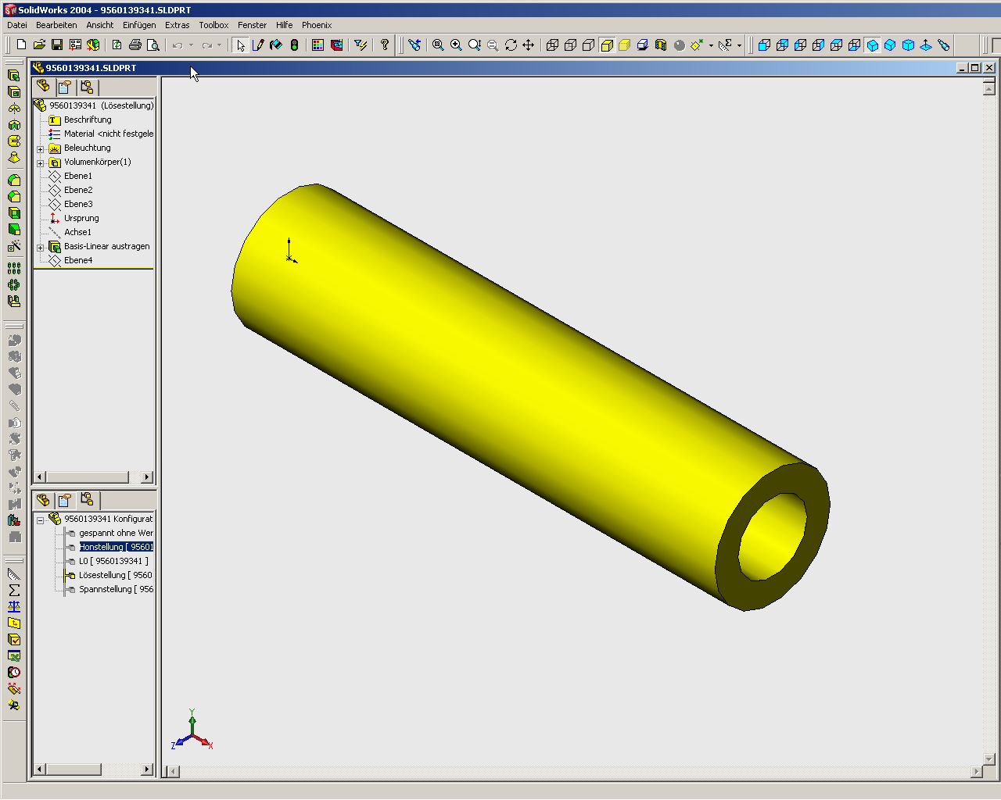Screen dimensions: 1001x800
Task: Open the Bearbeiten menu
Action: [x=56, y=25]
